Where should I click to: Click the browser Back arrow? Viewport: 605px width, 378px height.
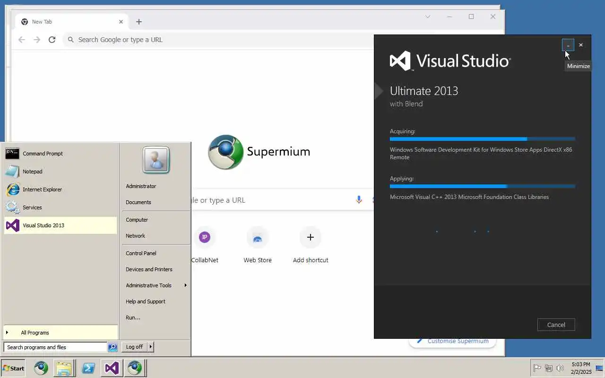click(22, 40)
